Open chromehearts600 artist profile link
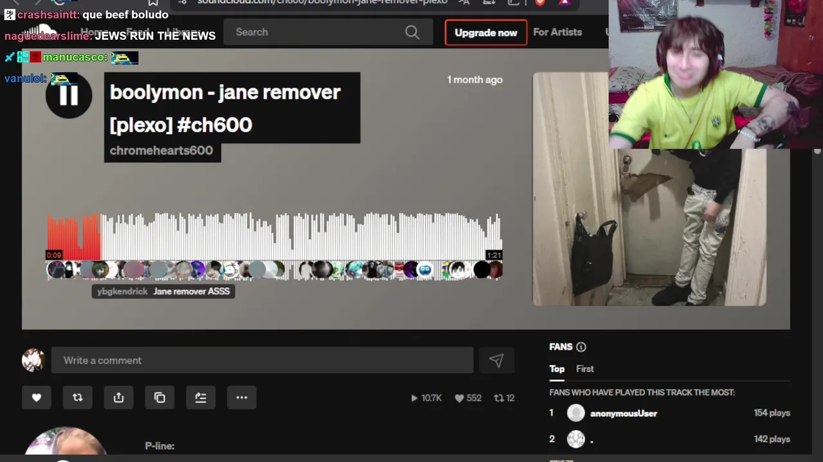The height and width of the screenshot is (462, 823). (x=161, y=150)
